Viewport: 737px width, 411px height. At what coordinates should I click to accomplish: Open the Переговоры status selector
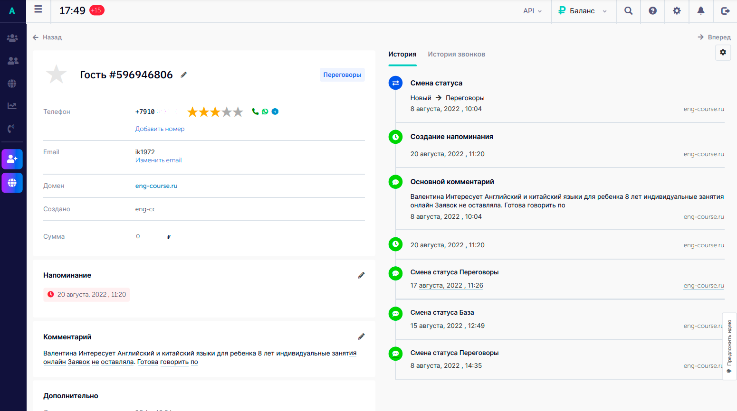[342, 75]
